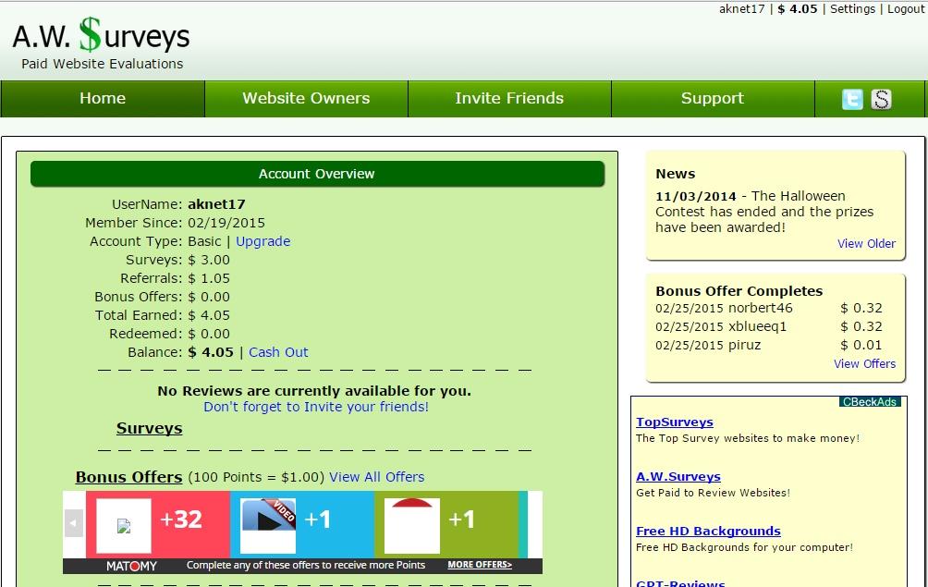Viewport: 928px width, 587px height.
Task: Click the News heading
Action: tap(676, 174)
